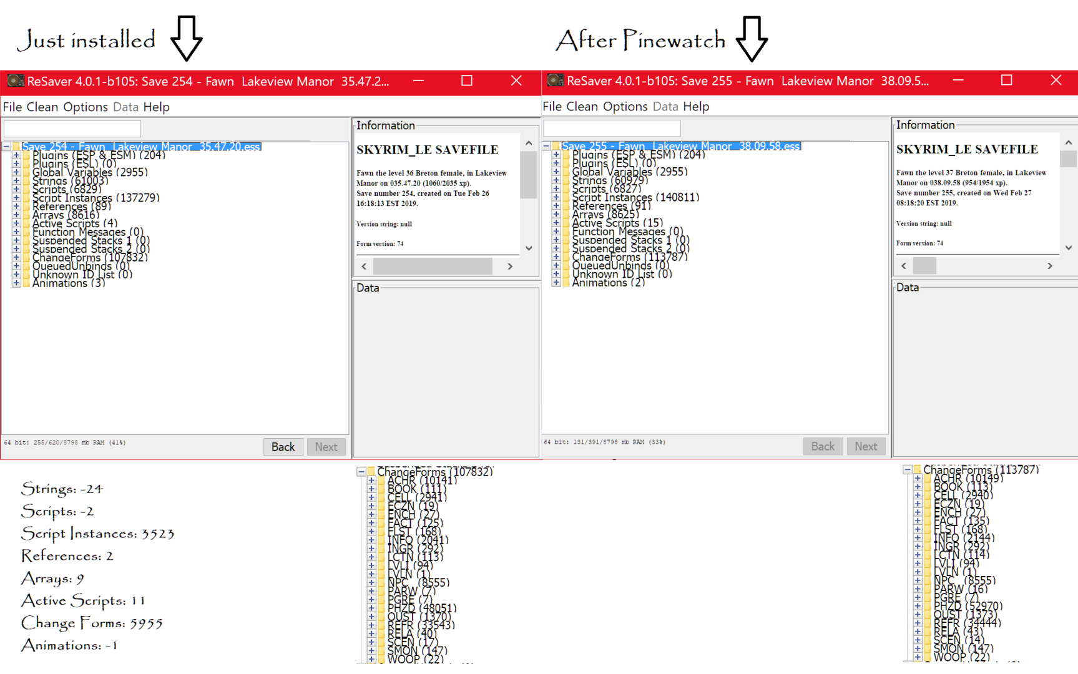The height and width of the screenshot is (674, 1078).
Task: Collapse root node Save 254 tree
Action: pos(6,147)
